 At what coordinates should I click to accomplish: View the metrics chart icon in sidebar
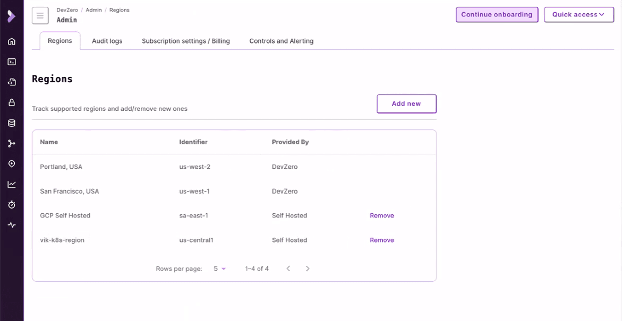pos(11,184)
